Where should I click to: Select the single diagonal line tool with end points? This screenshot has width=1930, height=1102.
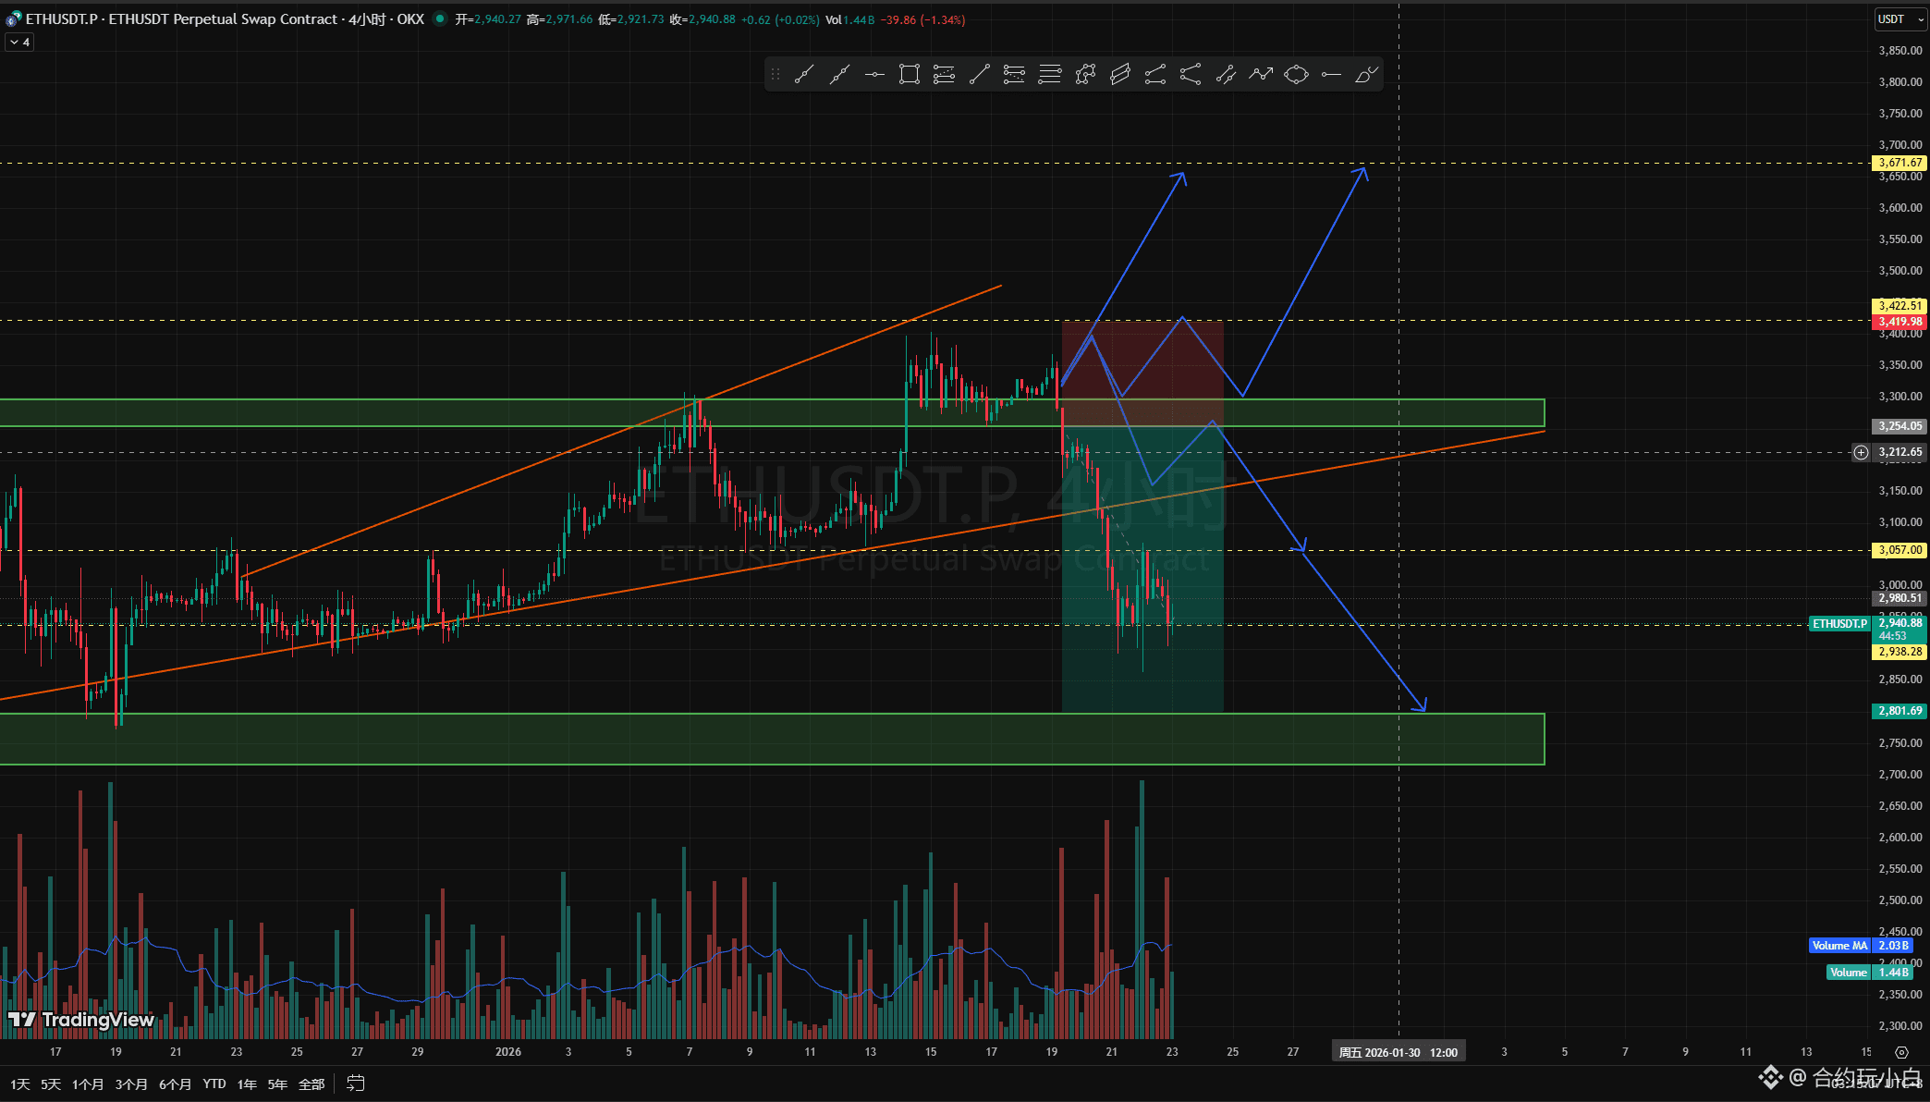980,75
